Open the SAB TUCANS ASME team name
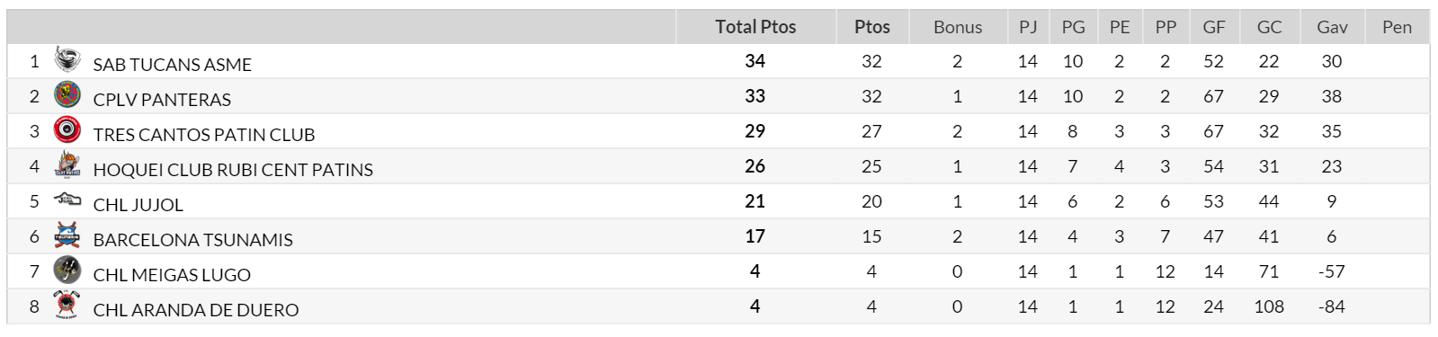Image resolution: width=1438 pixels, height=337 pixels. click(x=173, y=65)
